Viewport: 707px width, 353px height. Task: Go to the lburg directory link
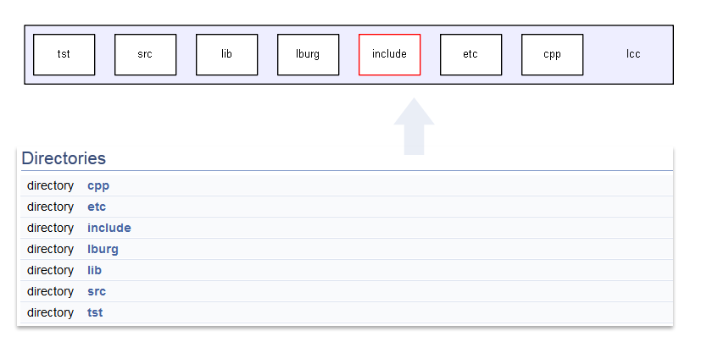tap(103, 249)
